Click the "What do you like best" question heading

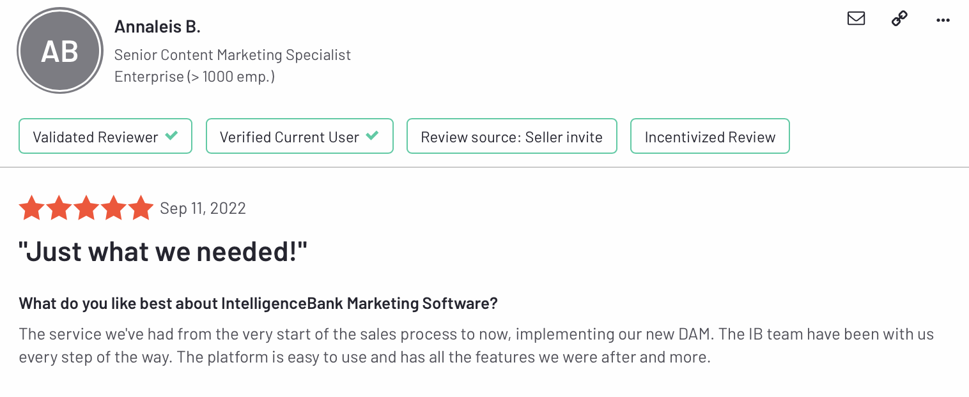[x=258, y=303]
